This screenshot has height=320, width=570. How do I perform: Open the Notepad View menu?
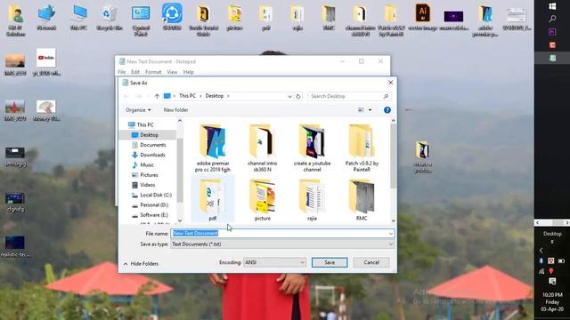[x=172, y=72]
